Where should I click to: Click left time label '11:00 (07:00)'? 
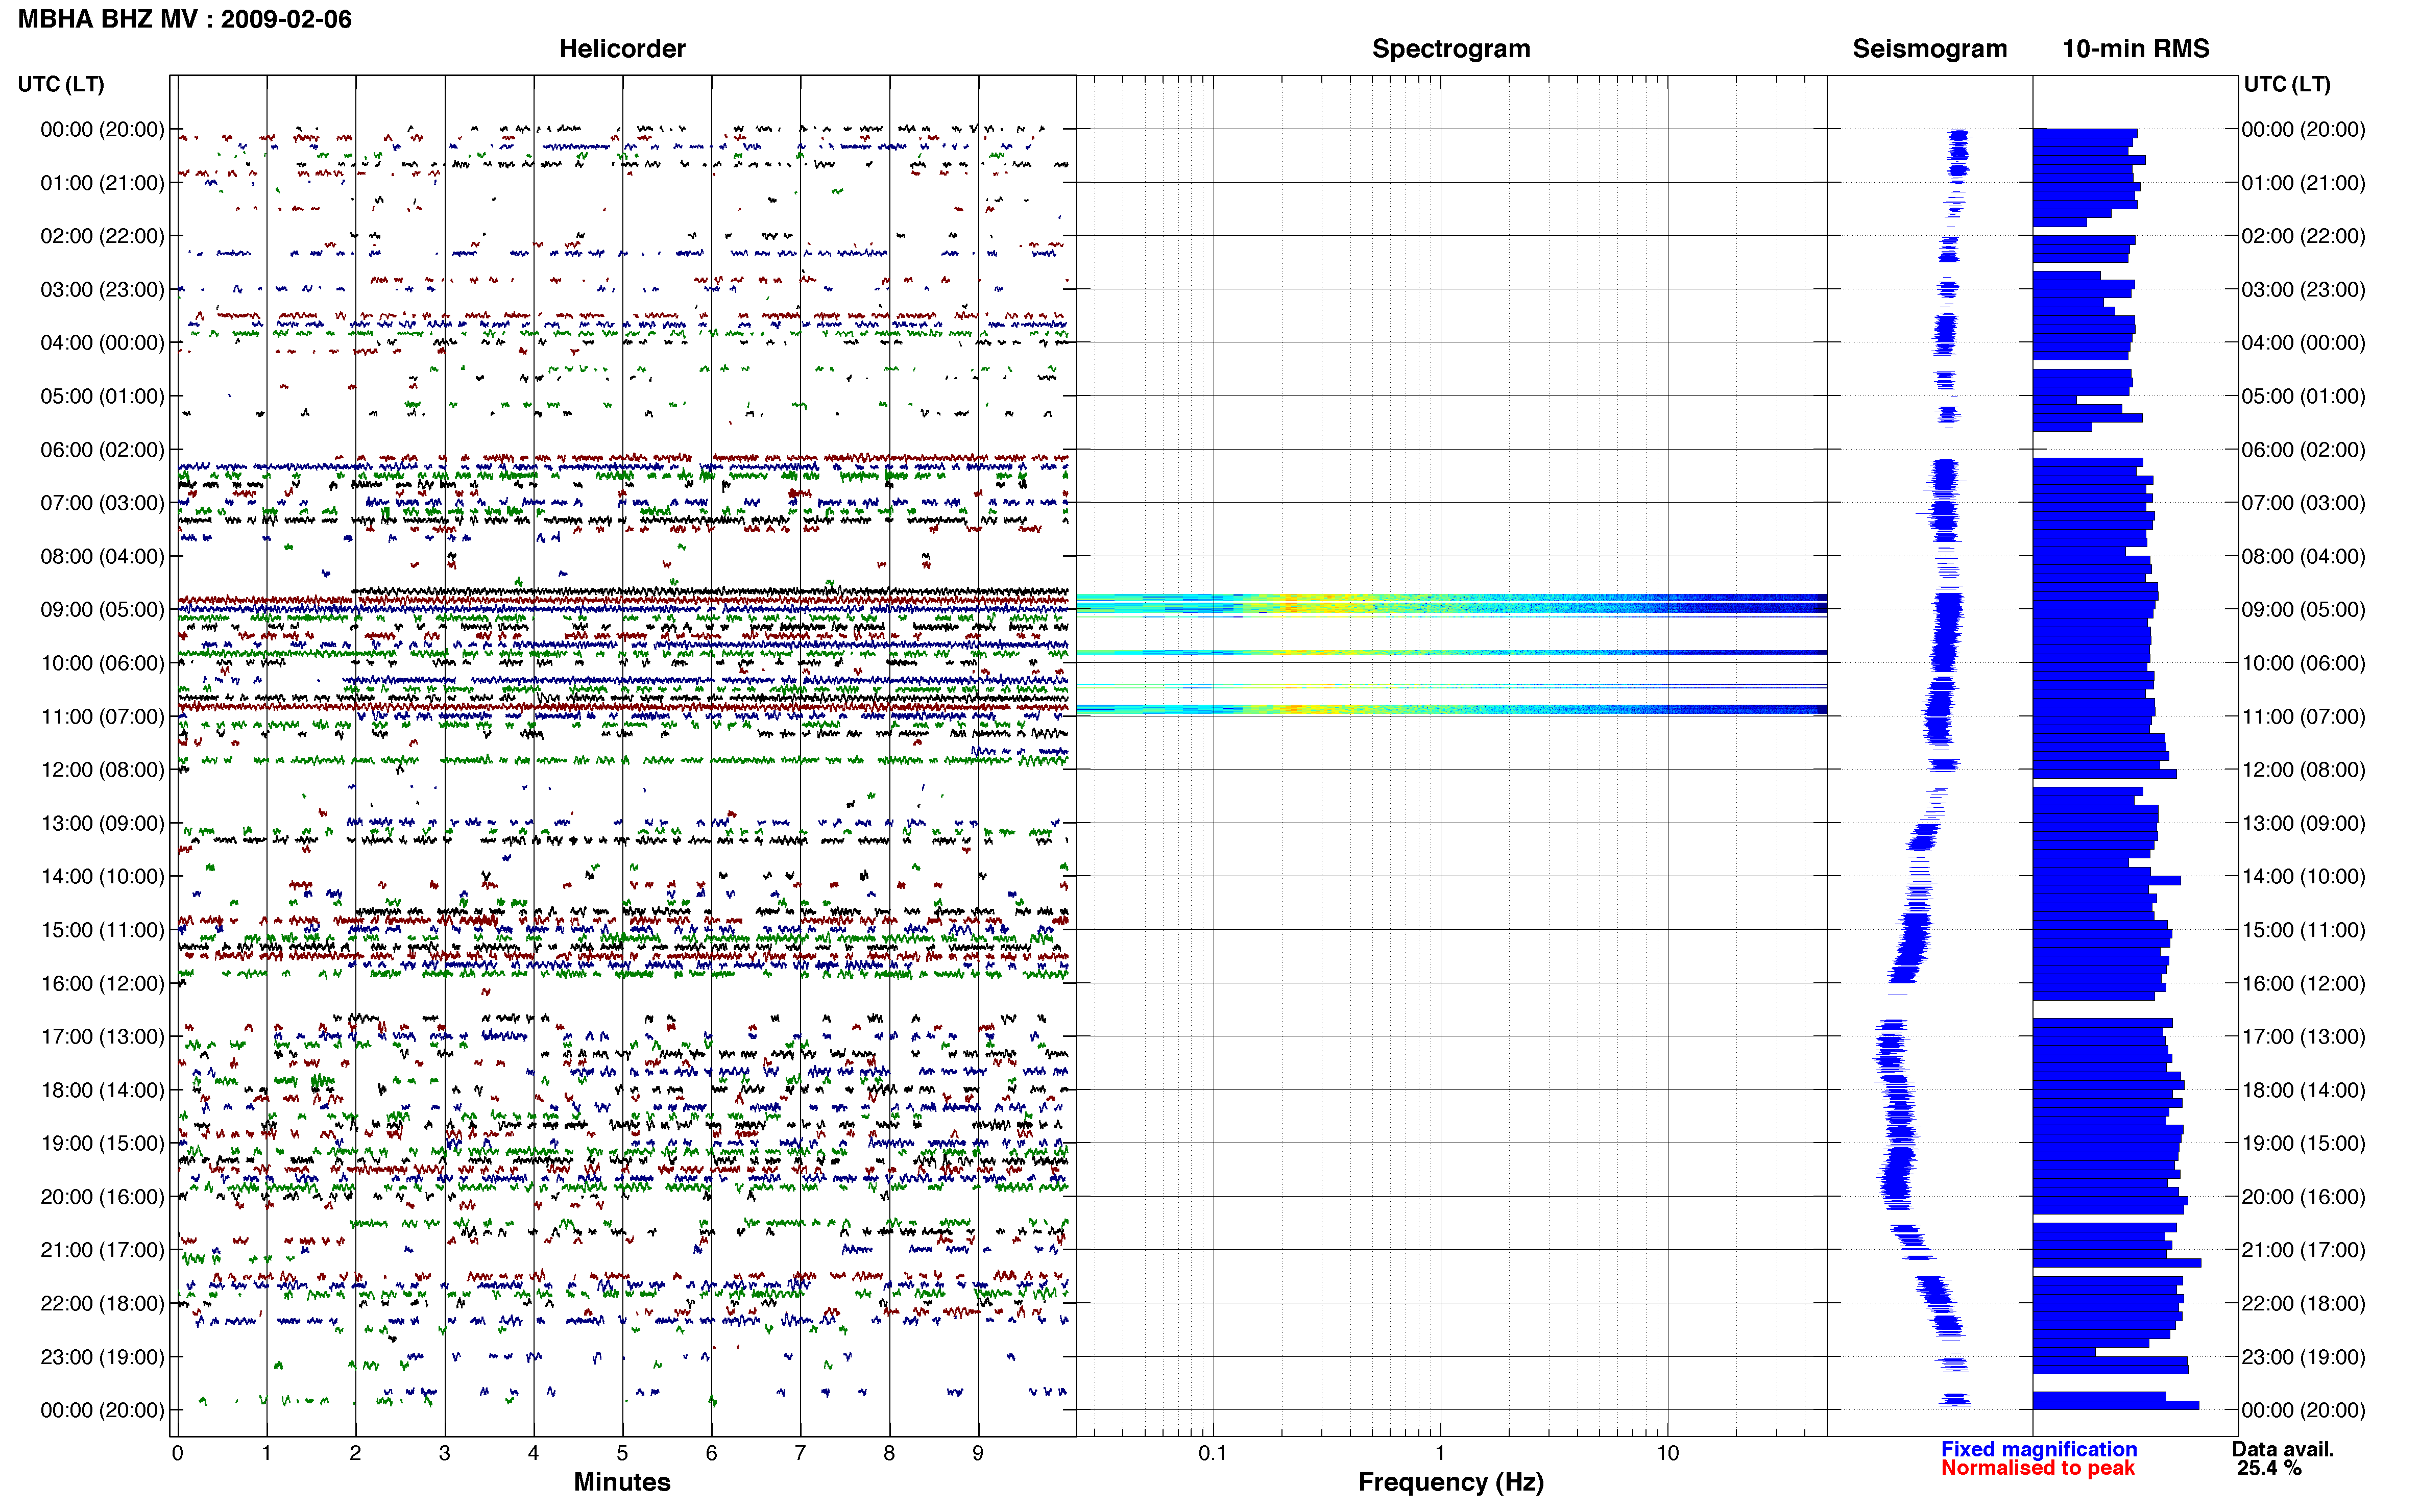(x=102, y=717)
